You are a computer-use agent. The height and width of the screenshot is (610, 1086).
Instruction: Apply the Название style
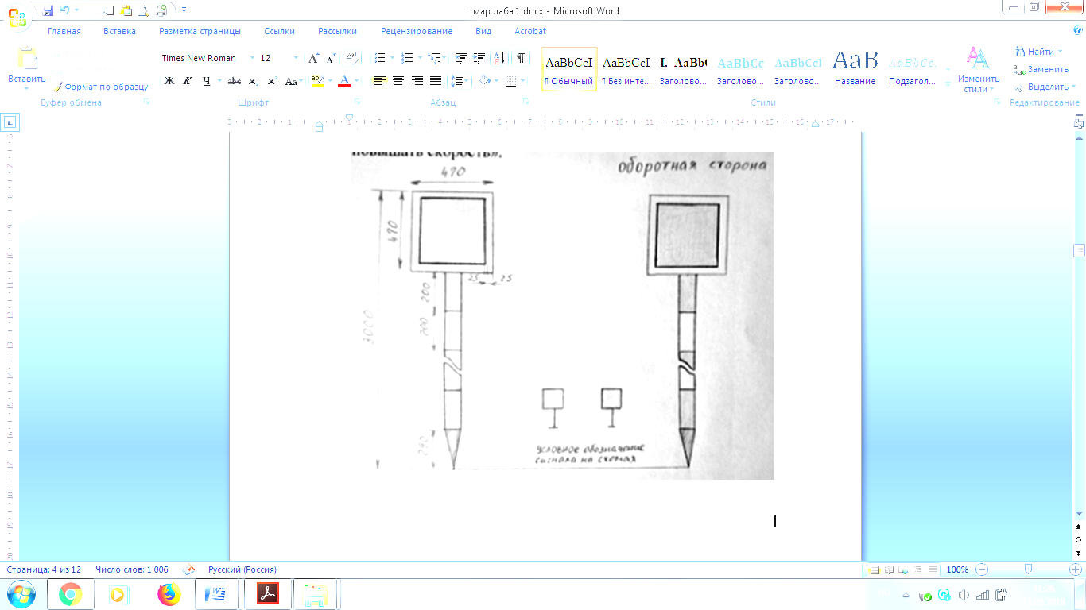[855, 70]
